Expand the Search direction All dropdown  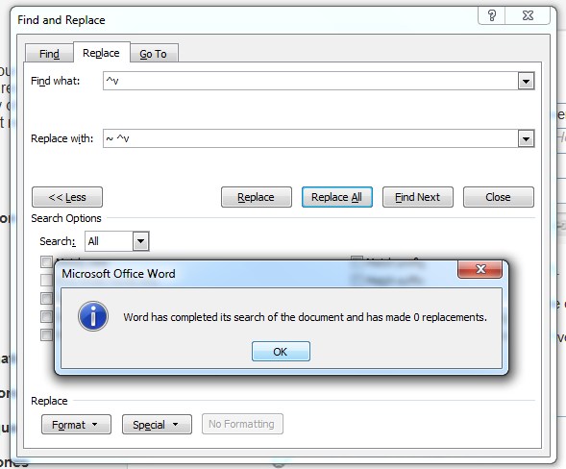coord(140,241)
